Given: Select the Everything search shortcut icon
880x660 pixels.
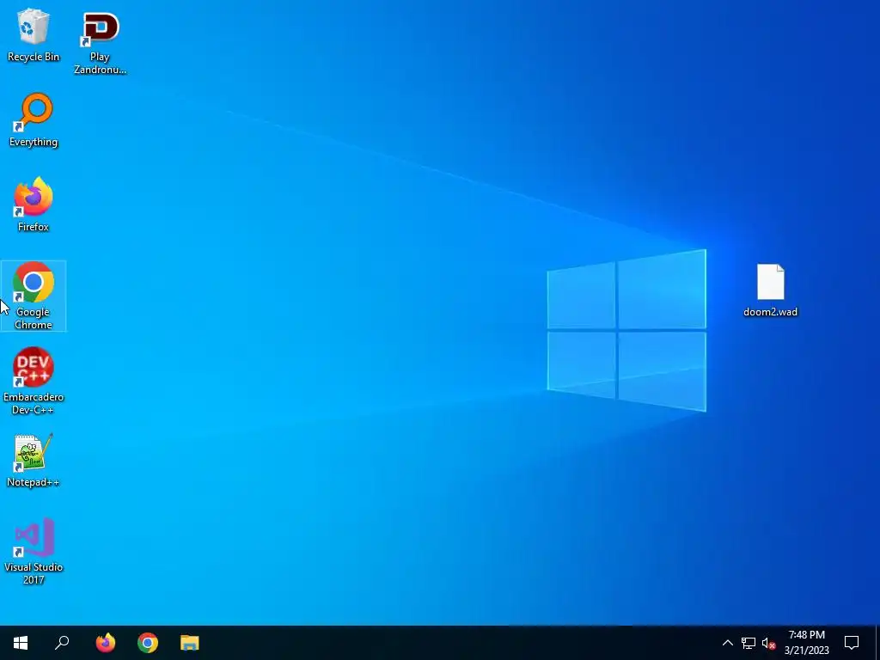Looking at the screenshot, I should tap(34, 120).
